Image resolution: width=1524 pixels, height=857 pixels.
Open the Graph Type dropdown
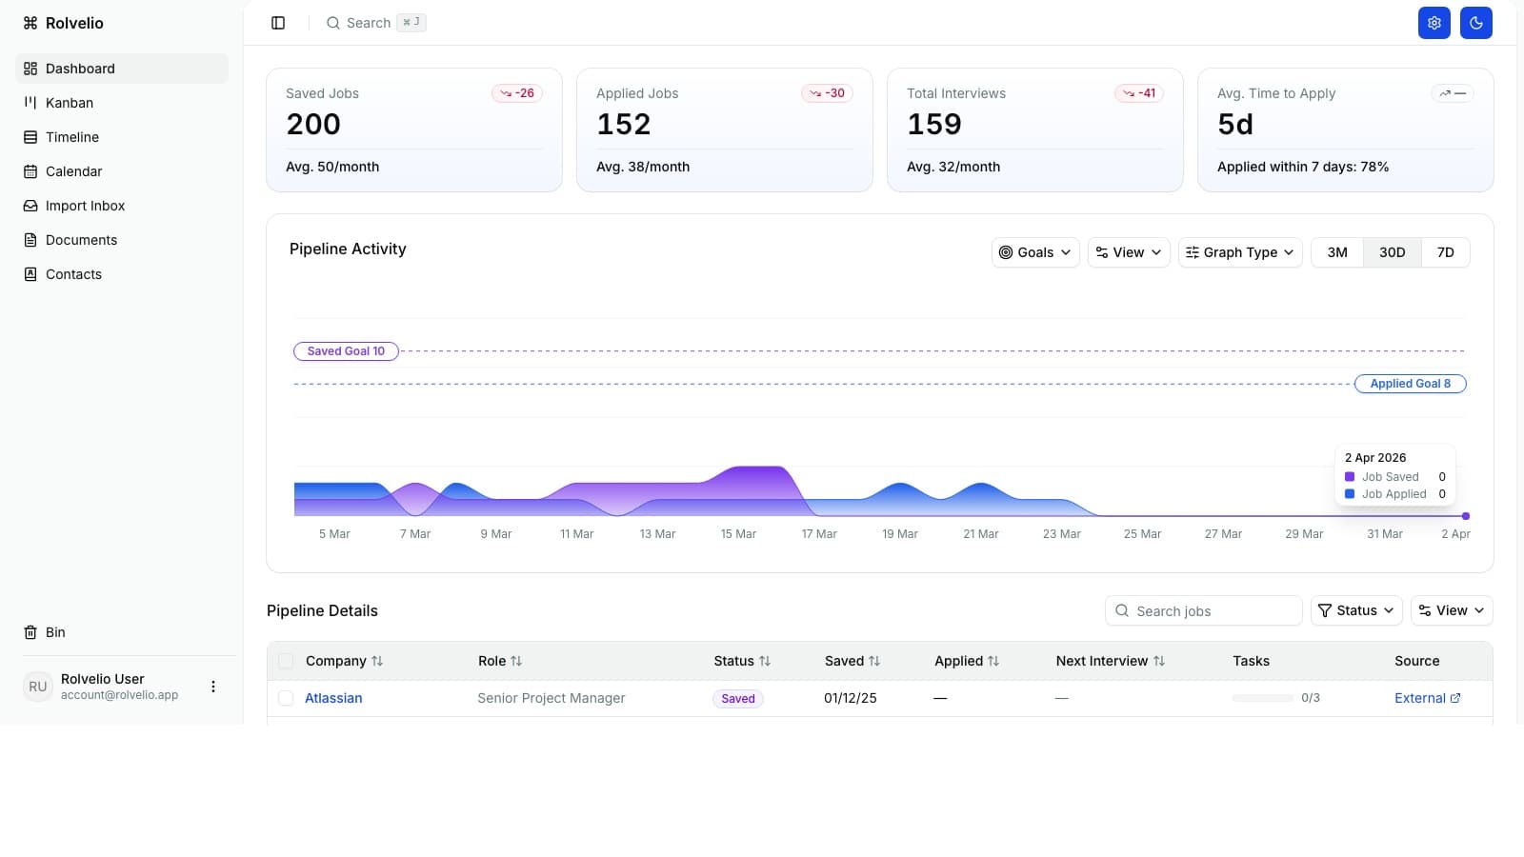(1240, 252)
